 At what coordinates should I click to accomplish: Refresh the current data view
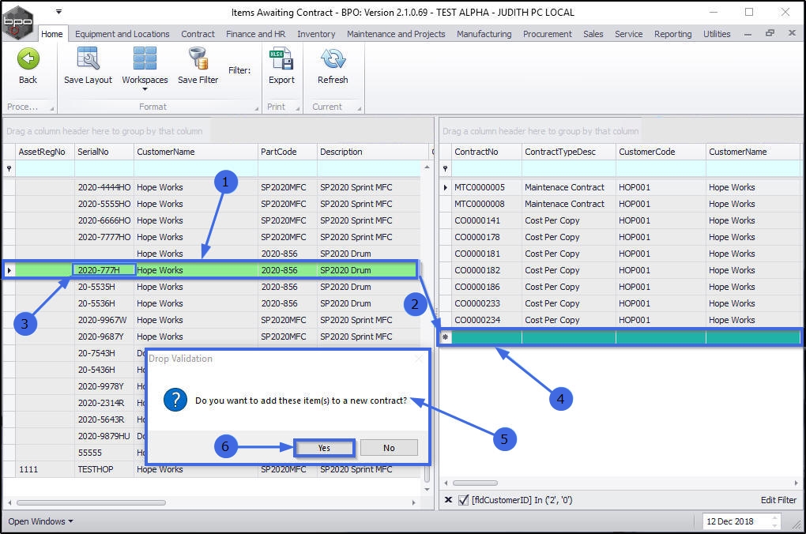coord(333,60)
